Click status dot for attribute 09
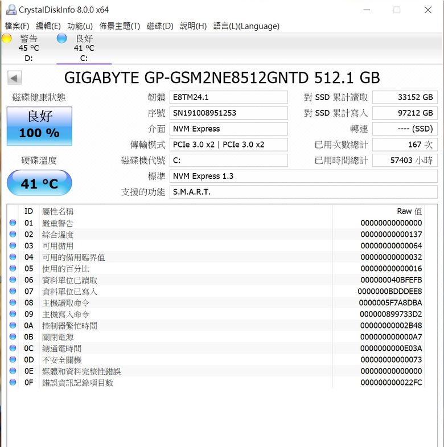This screenshot has height=447, width=444. (x=13, y=314)
